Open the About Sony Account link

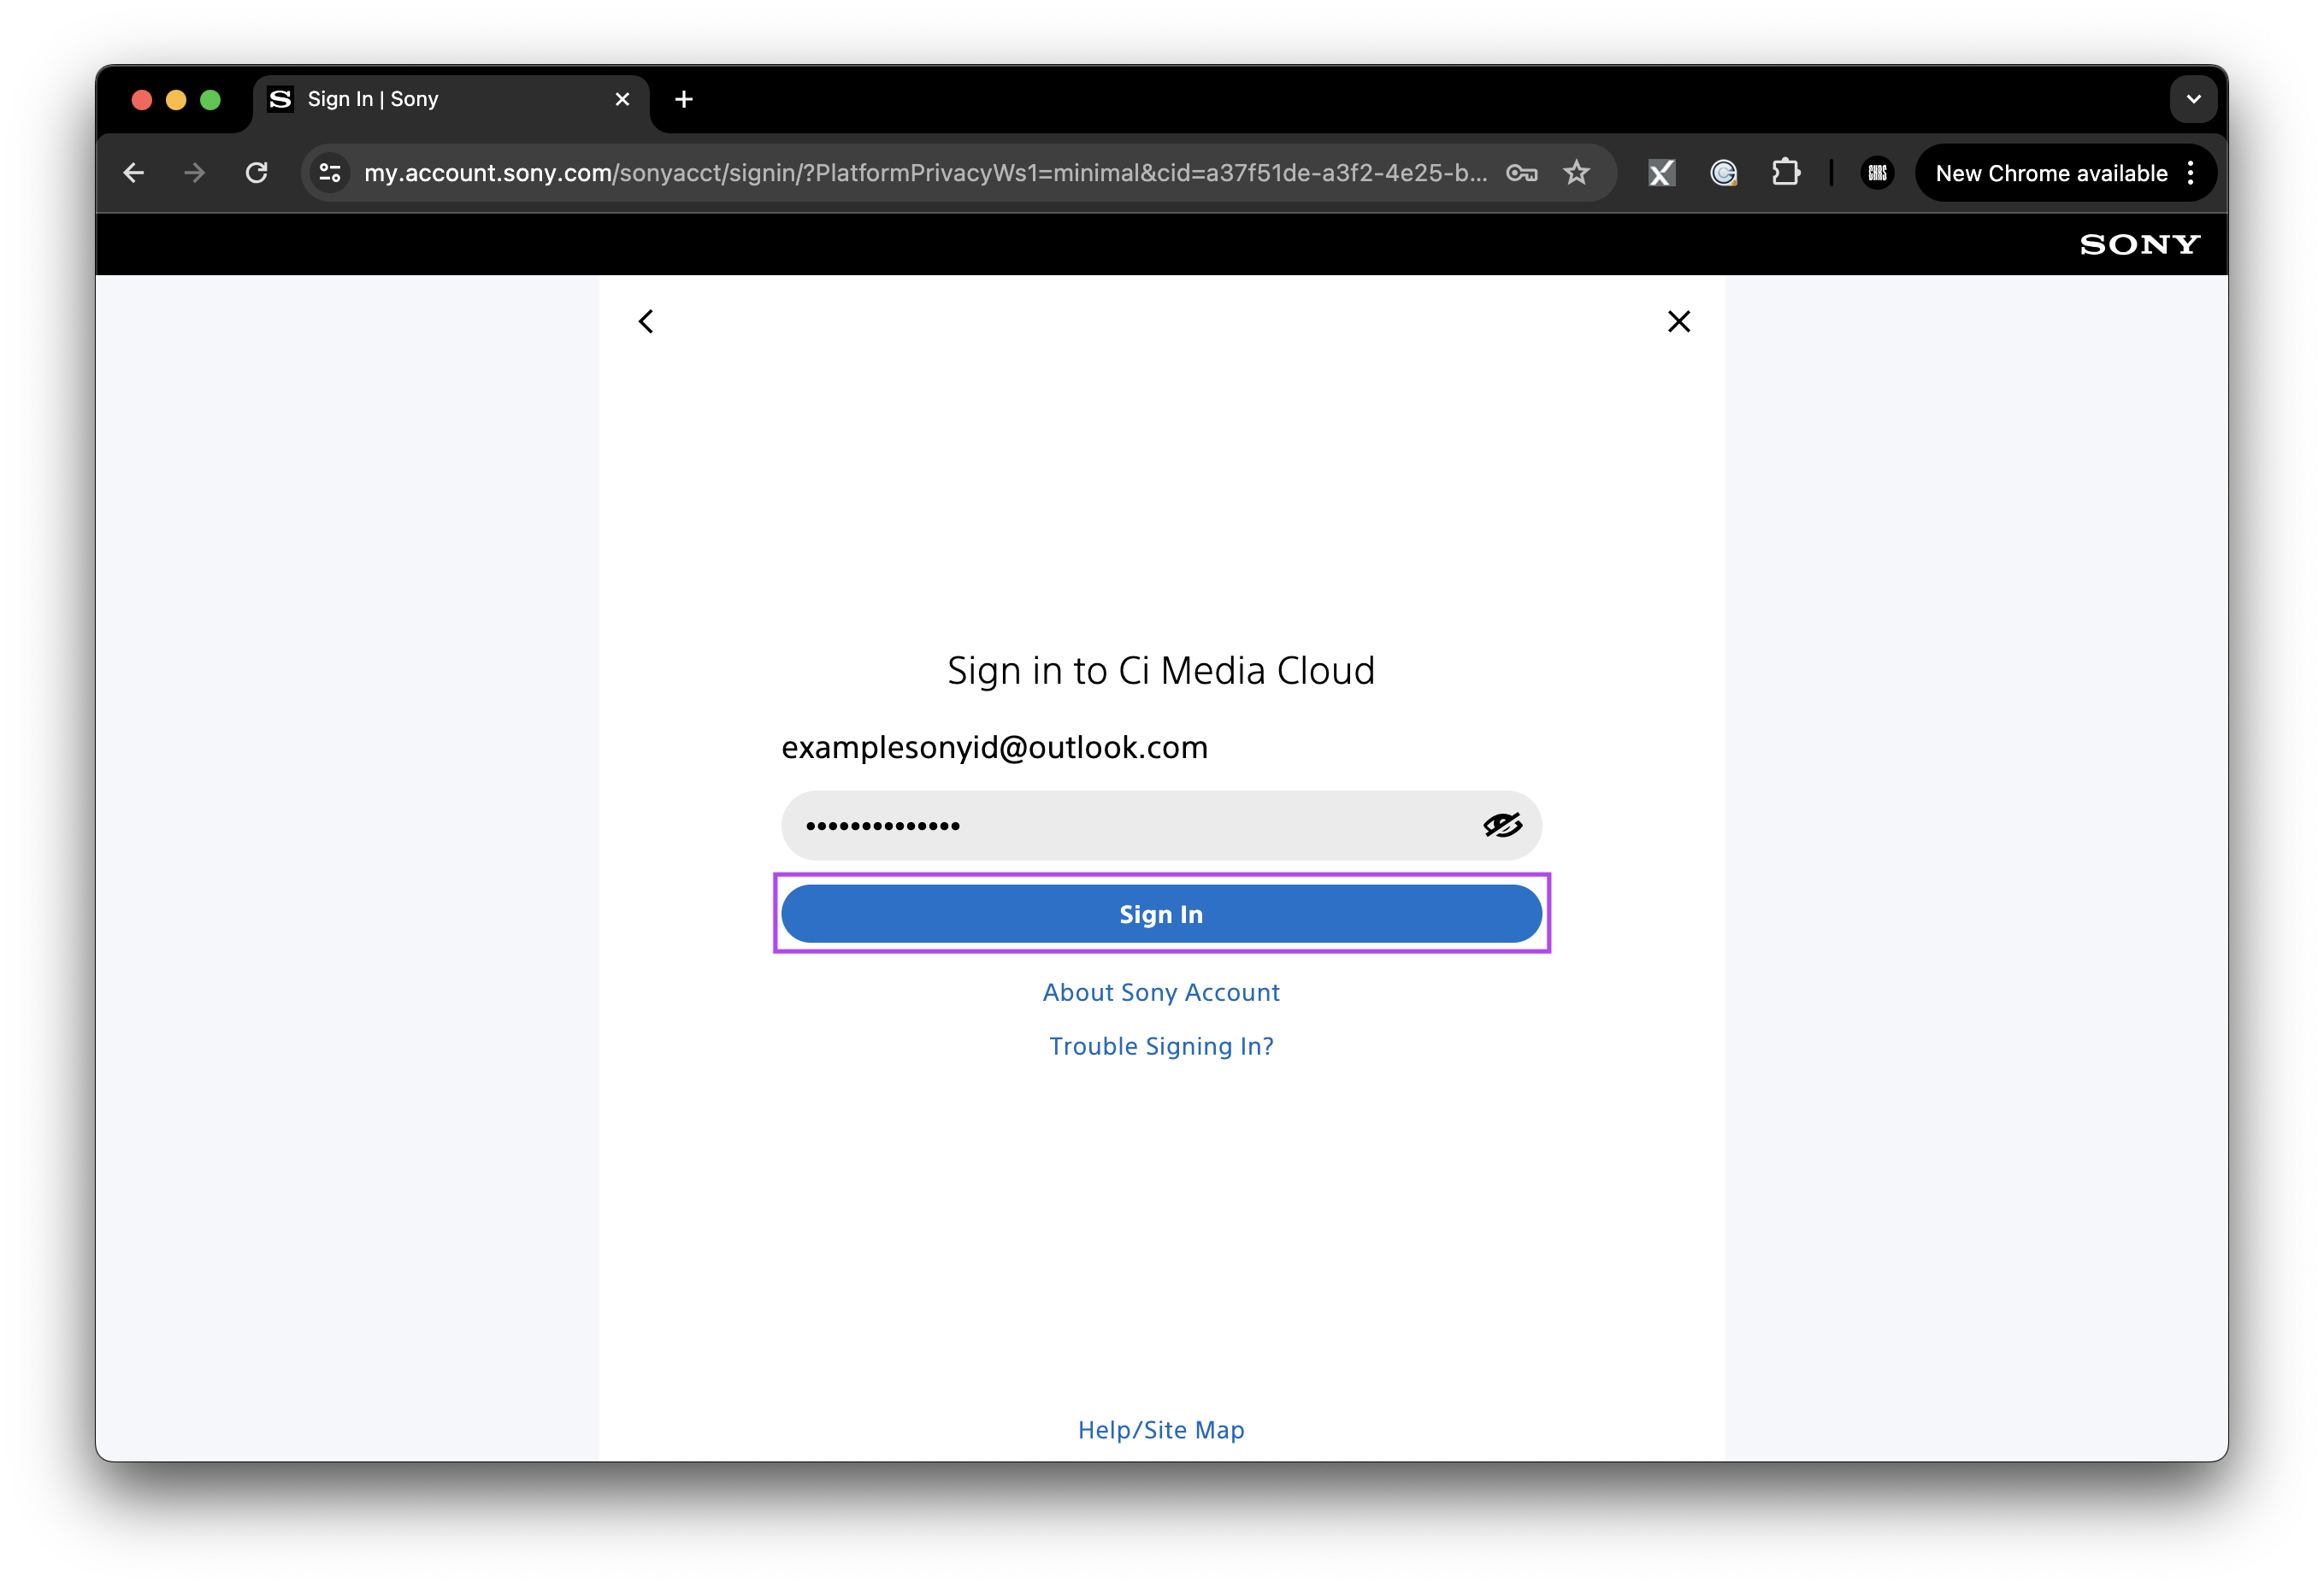click(x=1161, y=991)
